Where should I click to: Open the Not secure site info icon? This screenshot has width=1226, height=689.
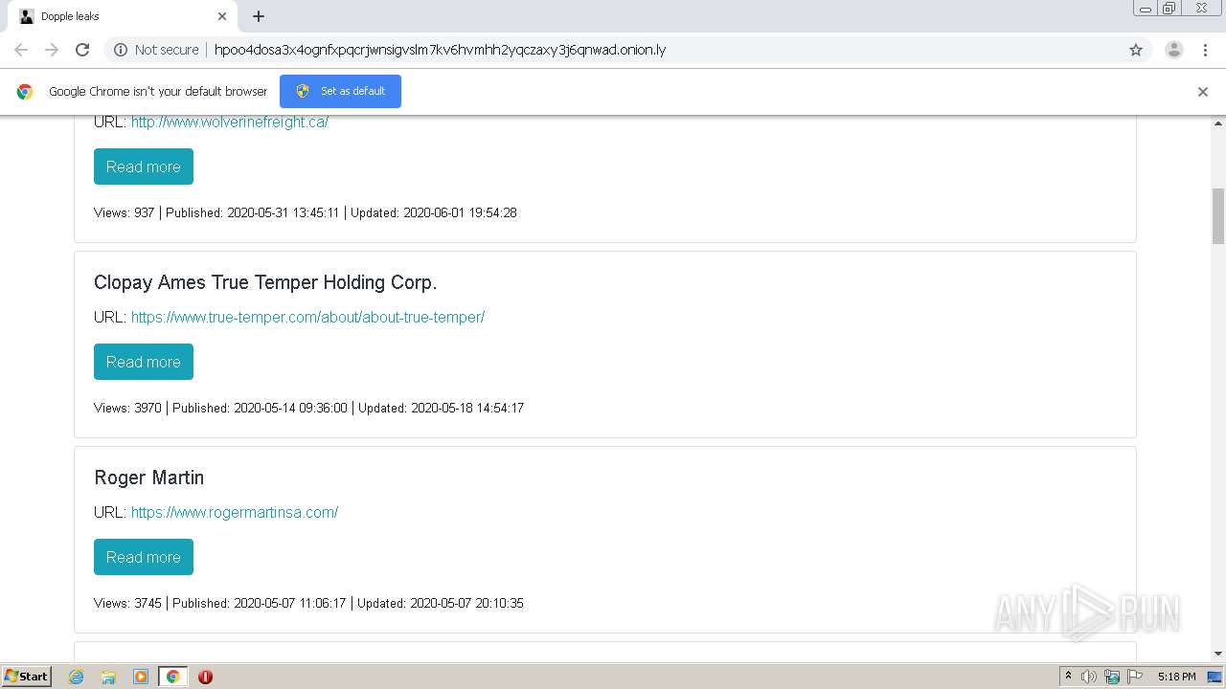pyautogui.click(x=121, y=50)
